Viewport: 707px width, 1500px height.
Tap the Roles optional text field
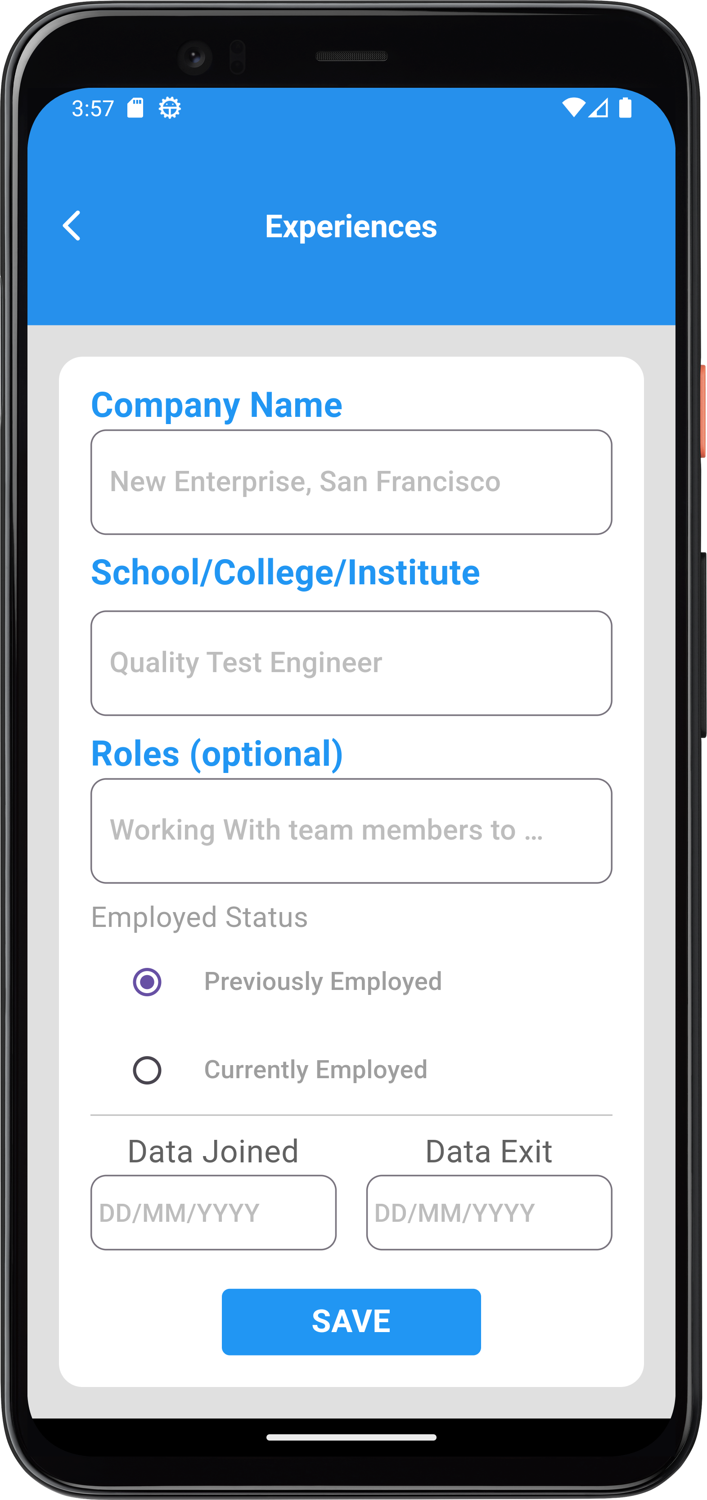pos(351,830)
